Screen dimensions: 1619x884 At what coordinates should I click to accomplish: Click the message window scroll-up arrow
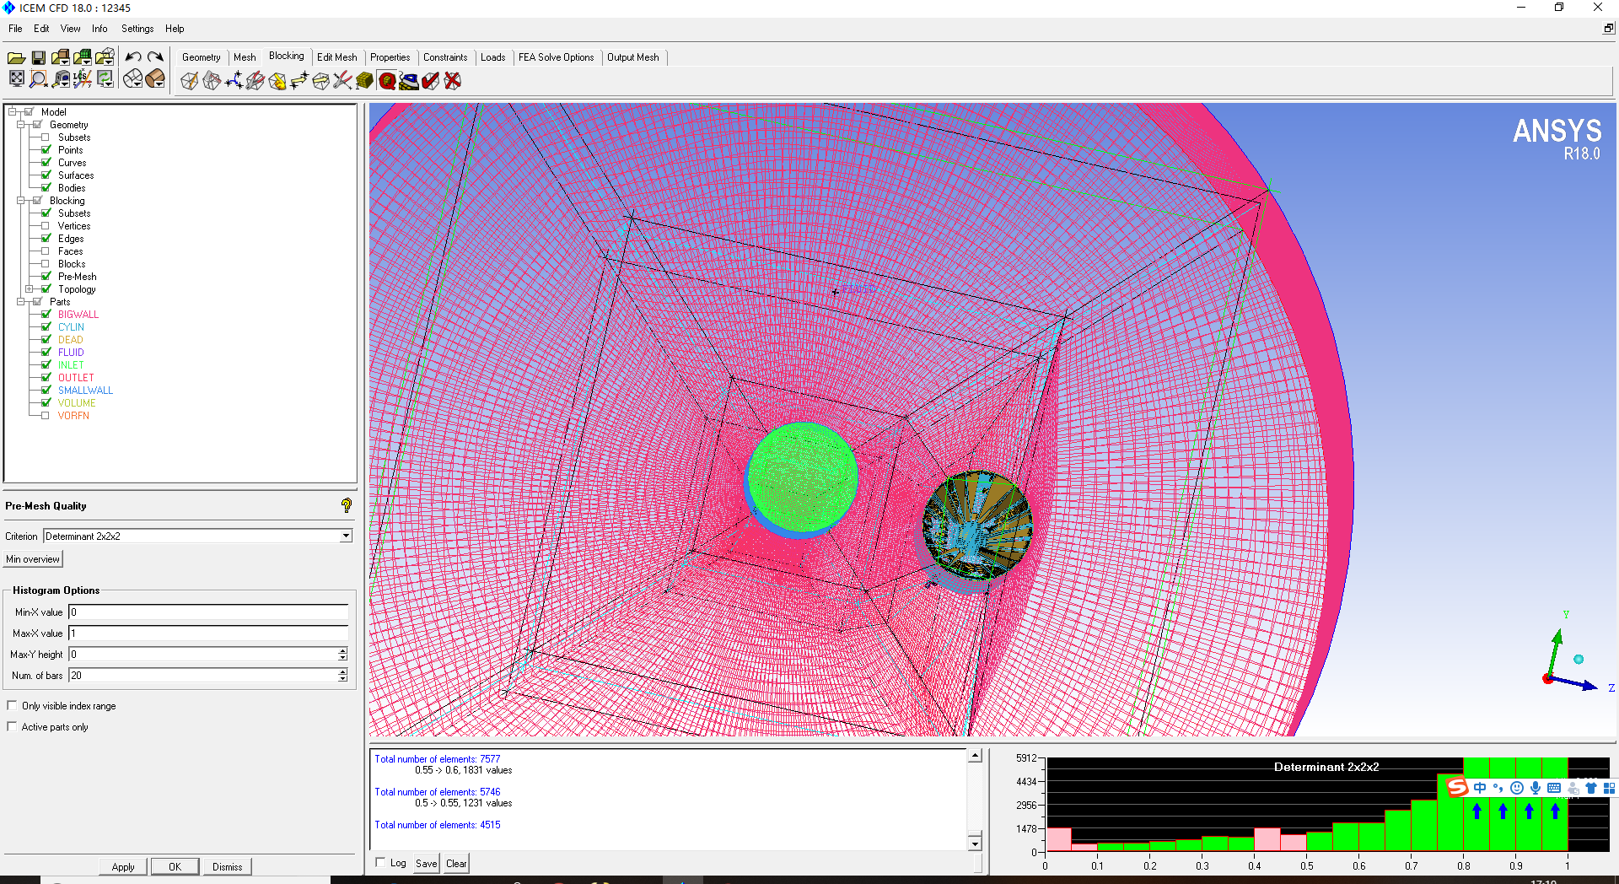[x=975, y=756]
